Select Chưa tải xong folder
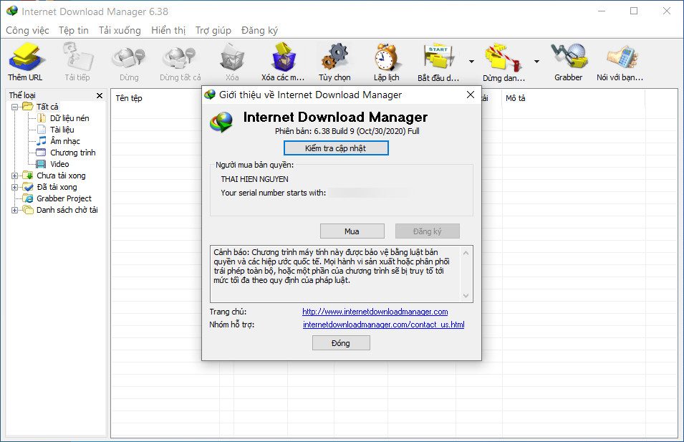684x442 pixels. pyautogui.click(x=61, y=176)
